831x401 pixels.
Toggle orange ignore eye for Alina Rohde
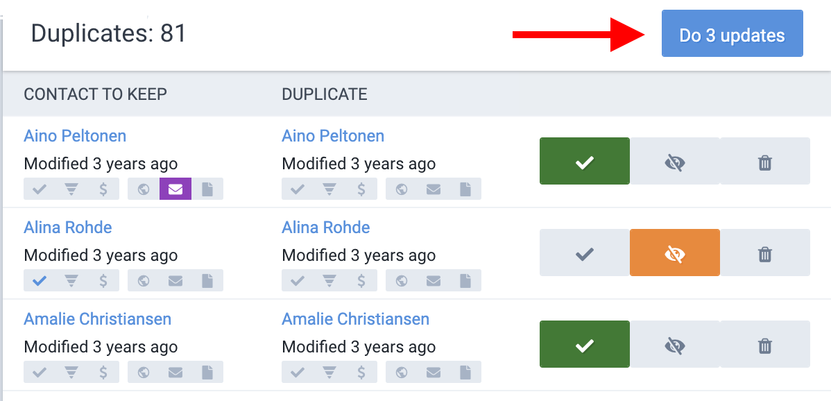(675, 253)
